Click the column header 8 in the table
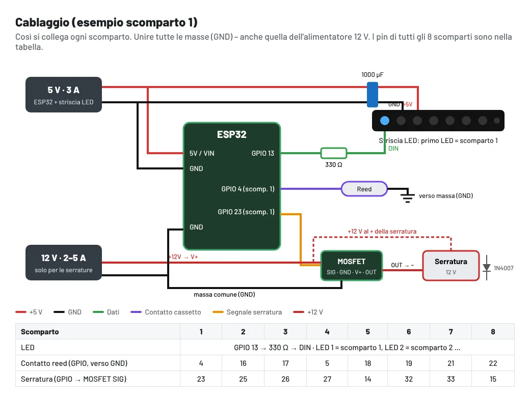Image resolution: width=530 pixels, height=401 pixels. coord(493,331)
